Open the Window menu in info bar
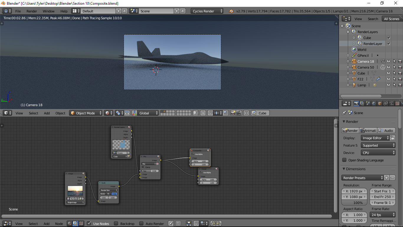The width and height of the screenshot is (403, 227). click(x=49, y=11)
